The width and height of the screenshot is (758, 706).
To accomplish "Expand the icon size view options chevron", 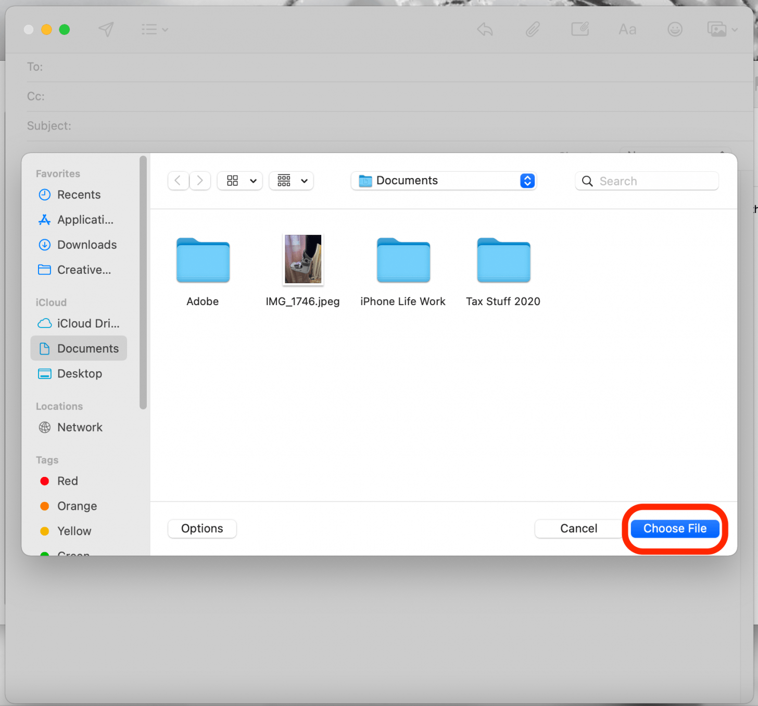I will (x=254, y=181).
